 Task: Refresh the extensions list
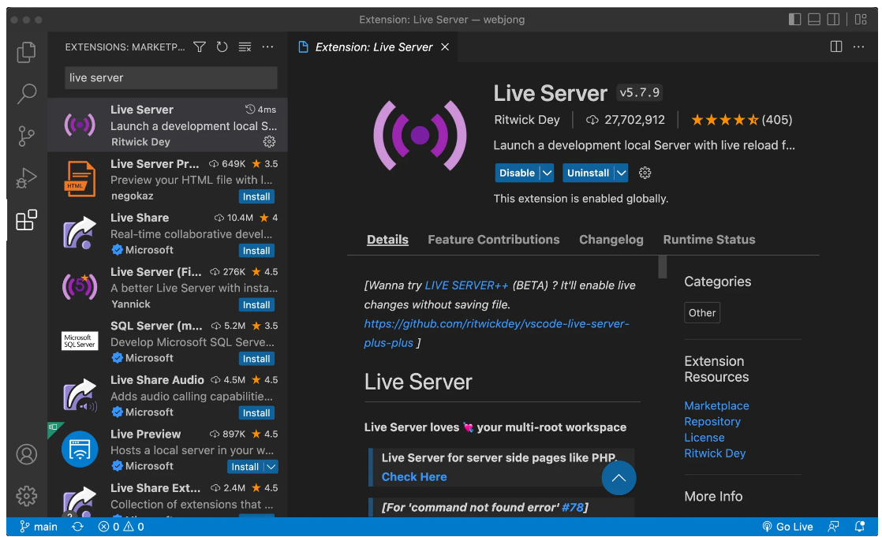222,47
